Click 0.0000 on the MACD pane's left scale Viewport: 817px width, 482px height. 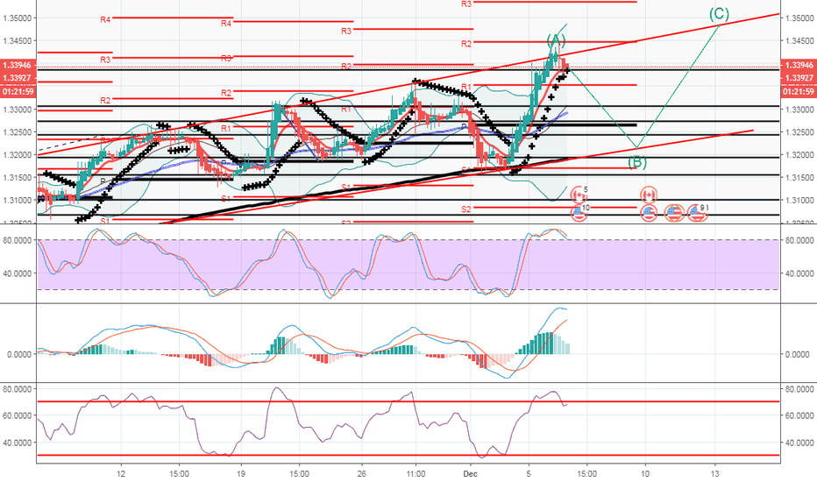(19, 354)
